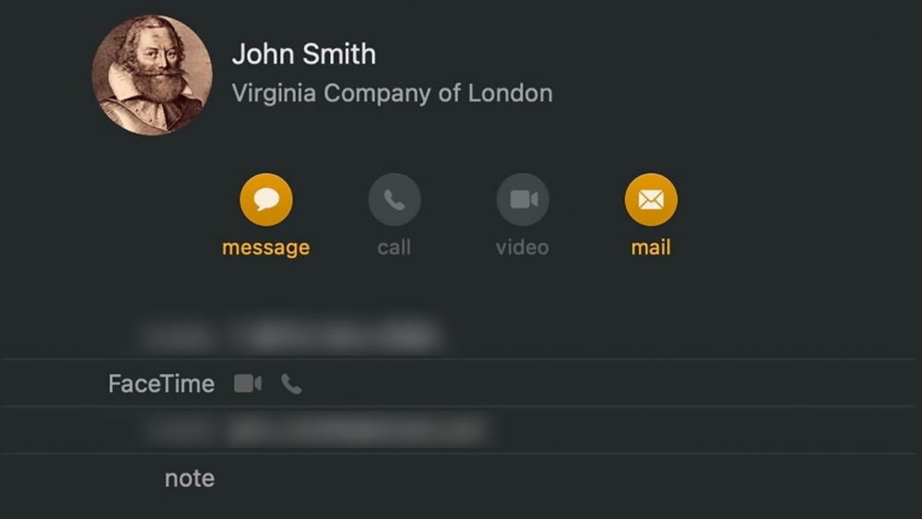This screenshot has height=519, width=922.
Task: Start a video call using the video button
Action: coord(522,200)
